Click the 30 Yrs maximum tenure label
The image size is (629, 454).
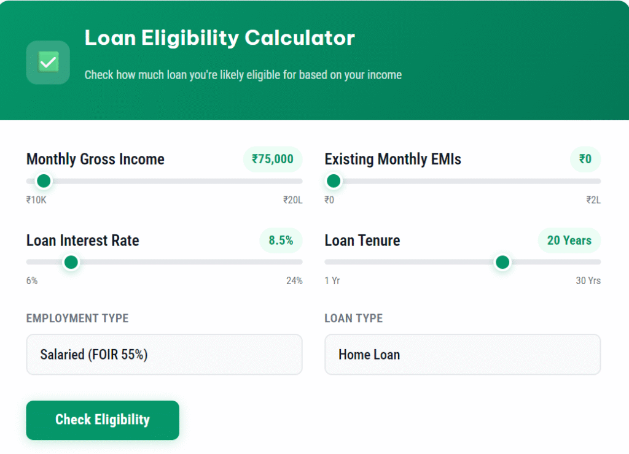click(x=588, y=280)
